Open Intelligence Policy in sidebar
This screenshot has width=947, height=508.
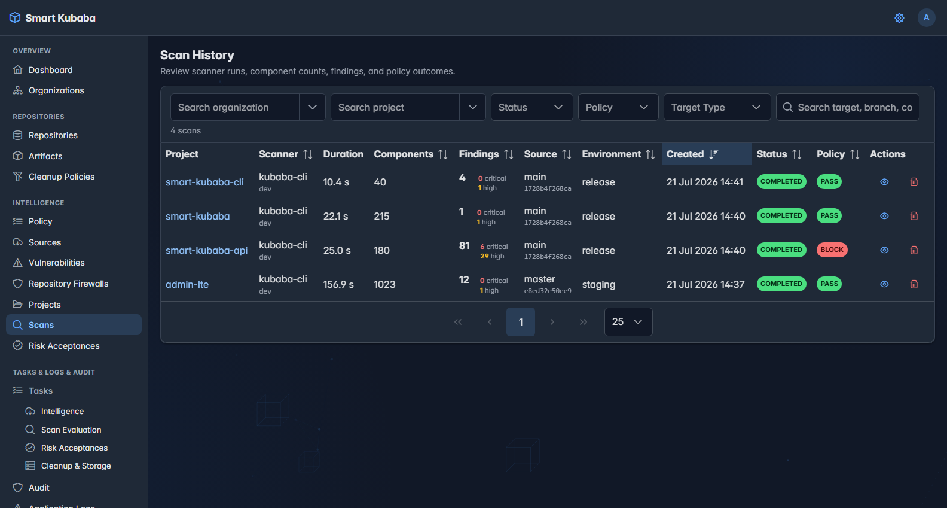coord(74,221)
